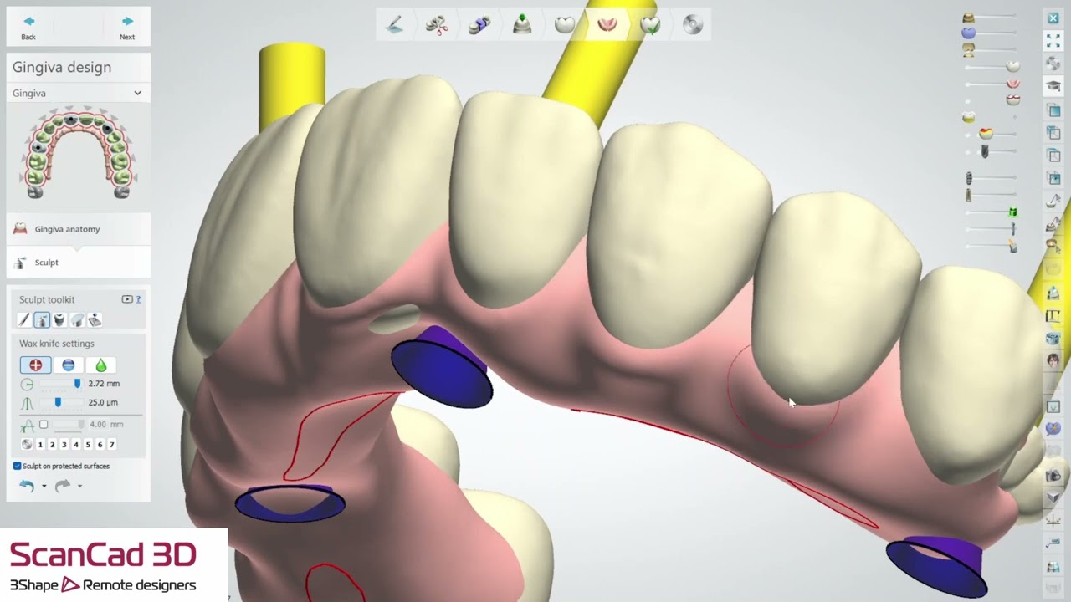The width and height of the screenshot is (1071, 602).
Task: Show the coordinate axes icon
Action: point(1053,520)
